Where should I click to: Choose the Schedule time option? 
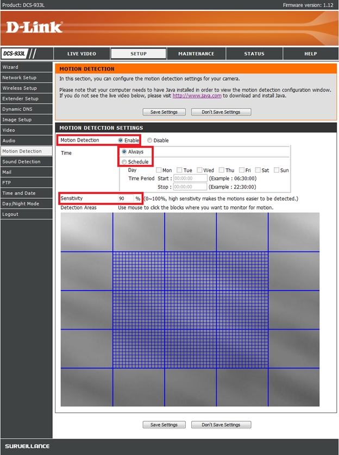coord(124,162)
